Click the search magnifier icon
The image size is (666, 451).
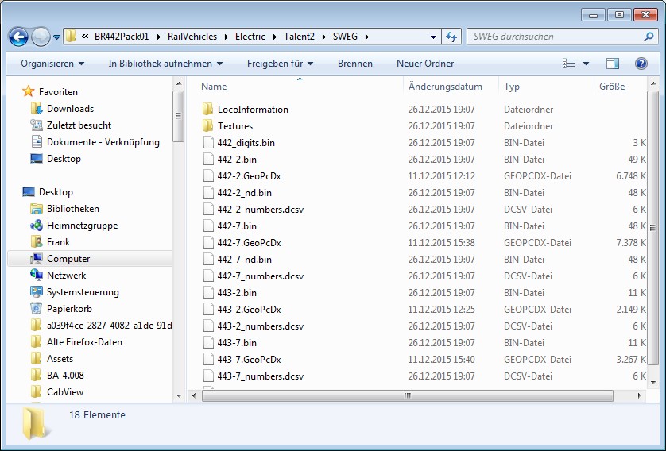(x=649, y=37)
